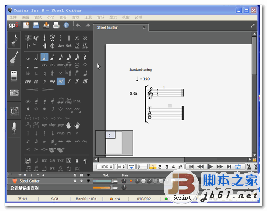
Task: Open the 说明 menu
Action: (x=138, y=17)
